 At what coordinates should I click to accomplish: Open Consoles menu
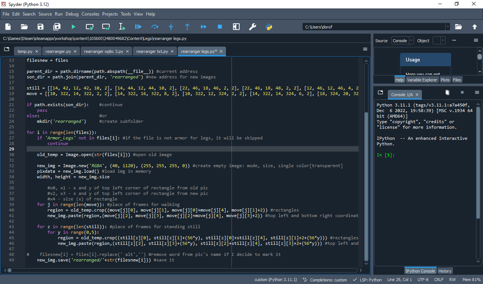90,14
